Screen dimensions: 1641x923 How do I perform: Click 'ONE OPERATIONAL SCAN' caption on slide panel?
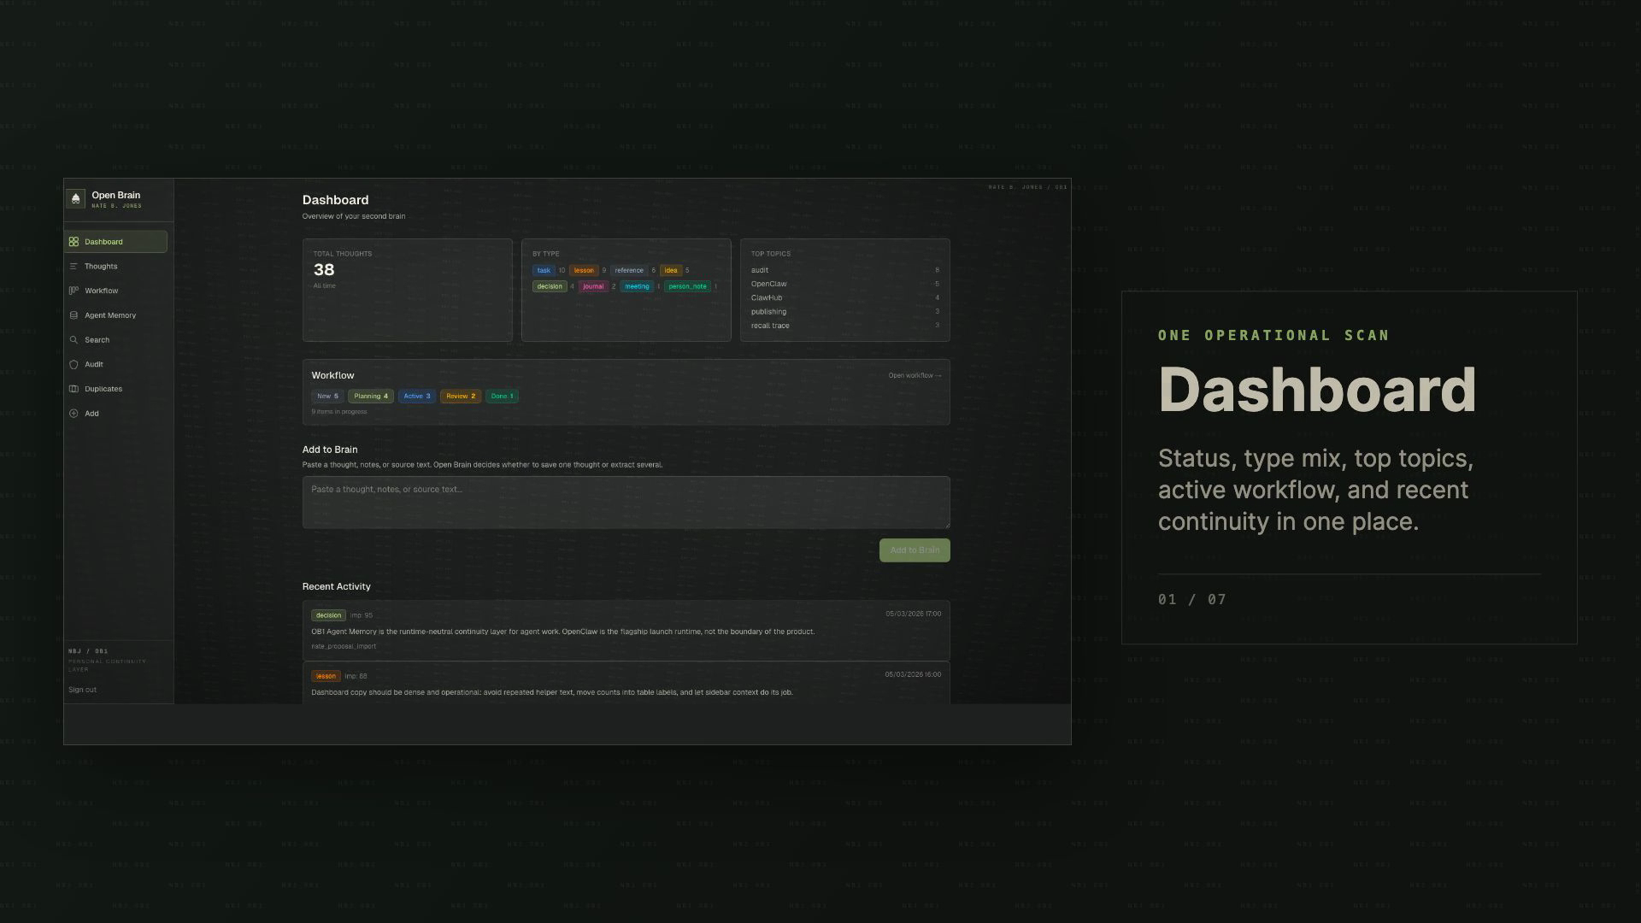point(1273,335)
